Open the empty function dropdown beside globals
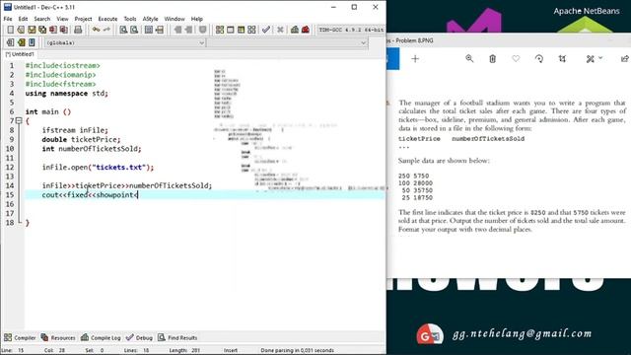631x355 pixels. [x=287, y=42]
